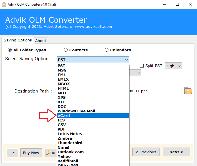Pick Yahoo from the dropdown
The image size is (197, 166).
click(x=93, y=156)
